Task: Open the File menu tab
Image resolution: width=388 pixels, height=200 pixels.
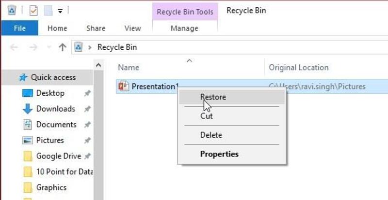Action: tap(19, 28)
